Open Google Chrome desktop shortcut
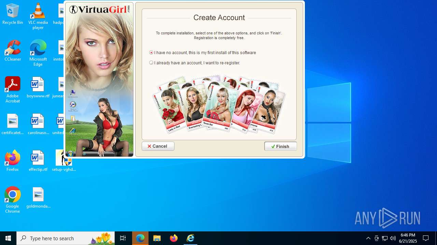437x245 pixels. point(13,200)
